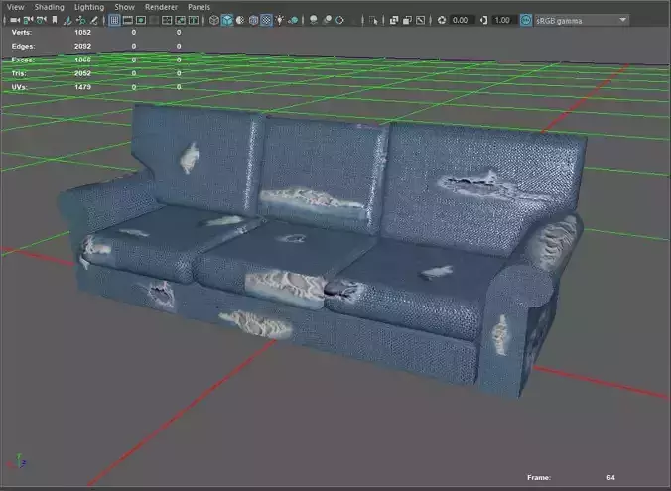Toggle X-Ray Joints icon
The image size is (671, 491).
tap(420, 20)
